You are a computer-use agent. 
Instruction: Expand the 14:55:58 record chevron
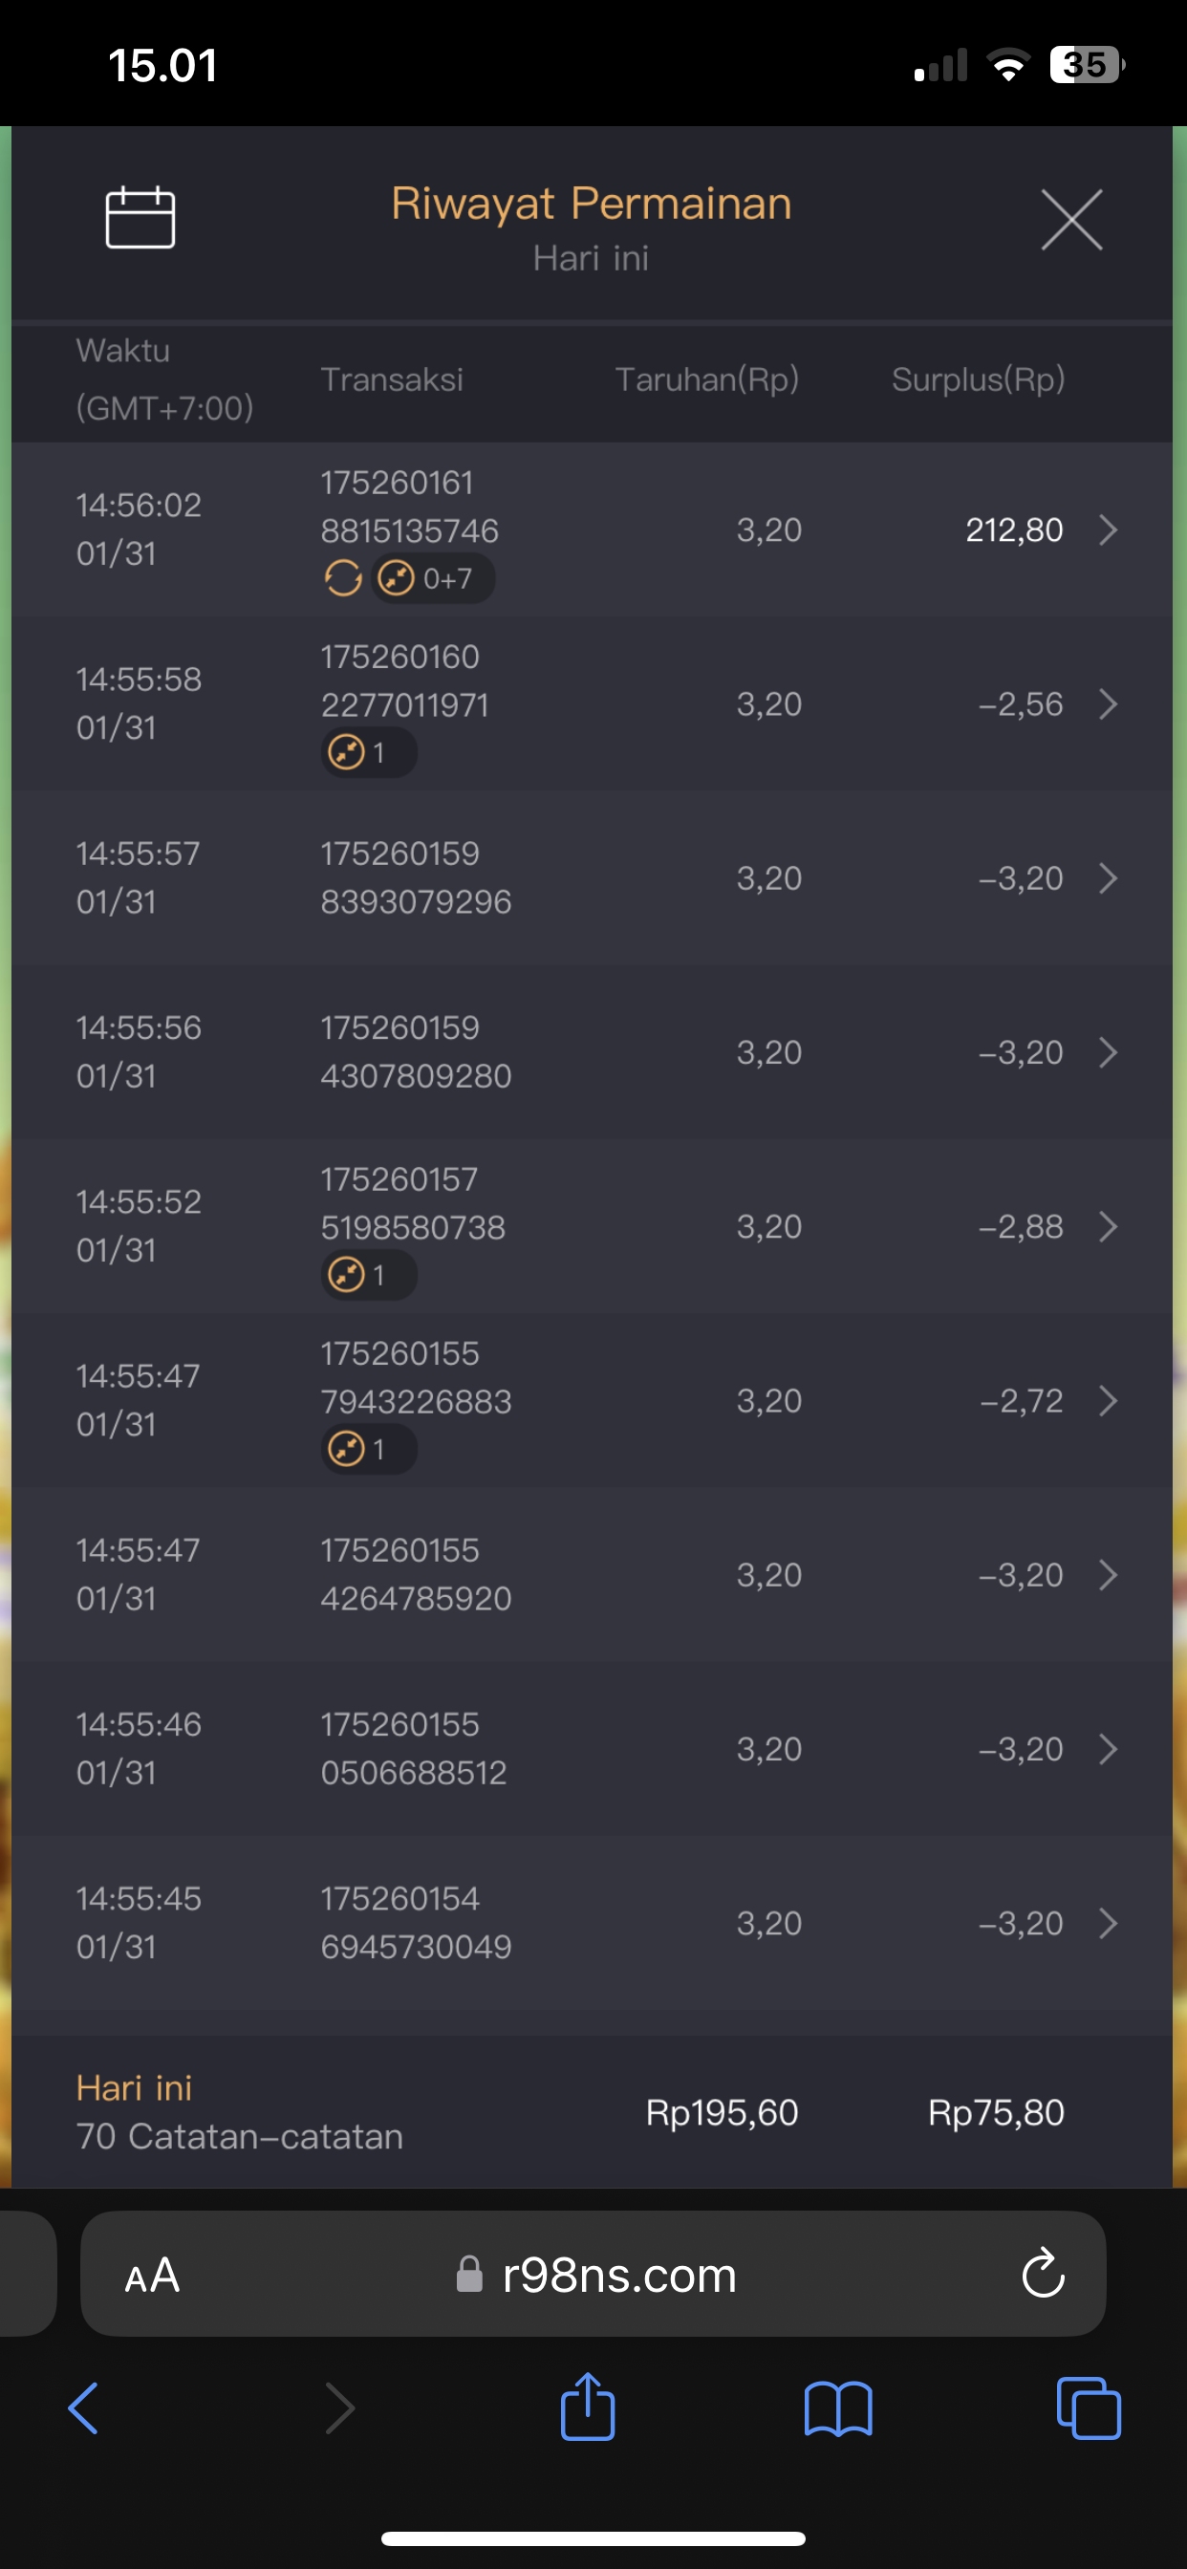pyautogui.click(x=1108, y=704)
